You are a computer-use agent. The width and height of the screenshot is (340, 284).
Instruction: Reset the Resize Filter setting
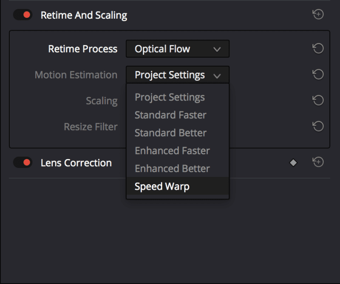(x=318, y=127)
